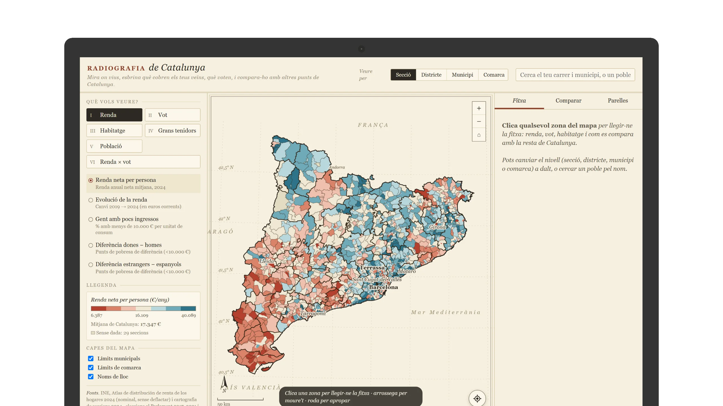The width and height of the screenshot is (723, 406).
Task: Select Renda neta per persona radio
Action: coord(91,180)
